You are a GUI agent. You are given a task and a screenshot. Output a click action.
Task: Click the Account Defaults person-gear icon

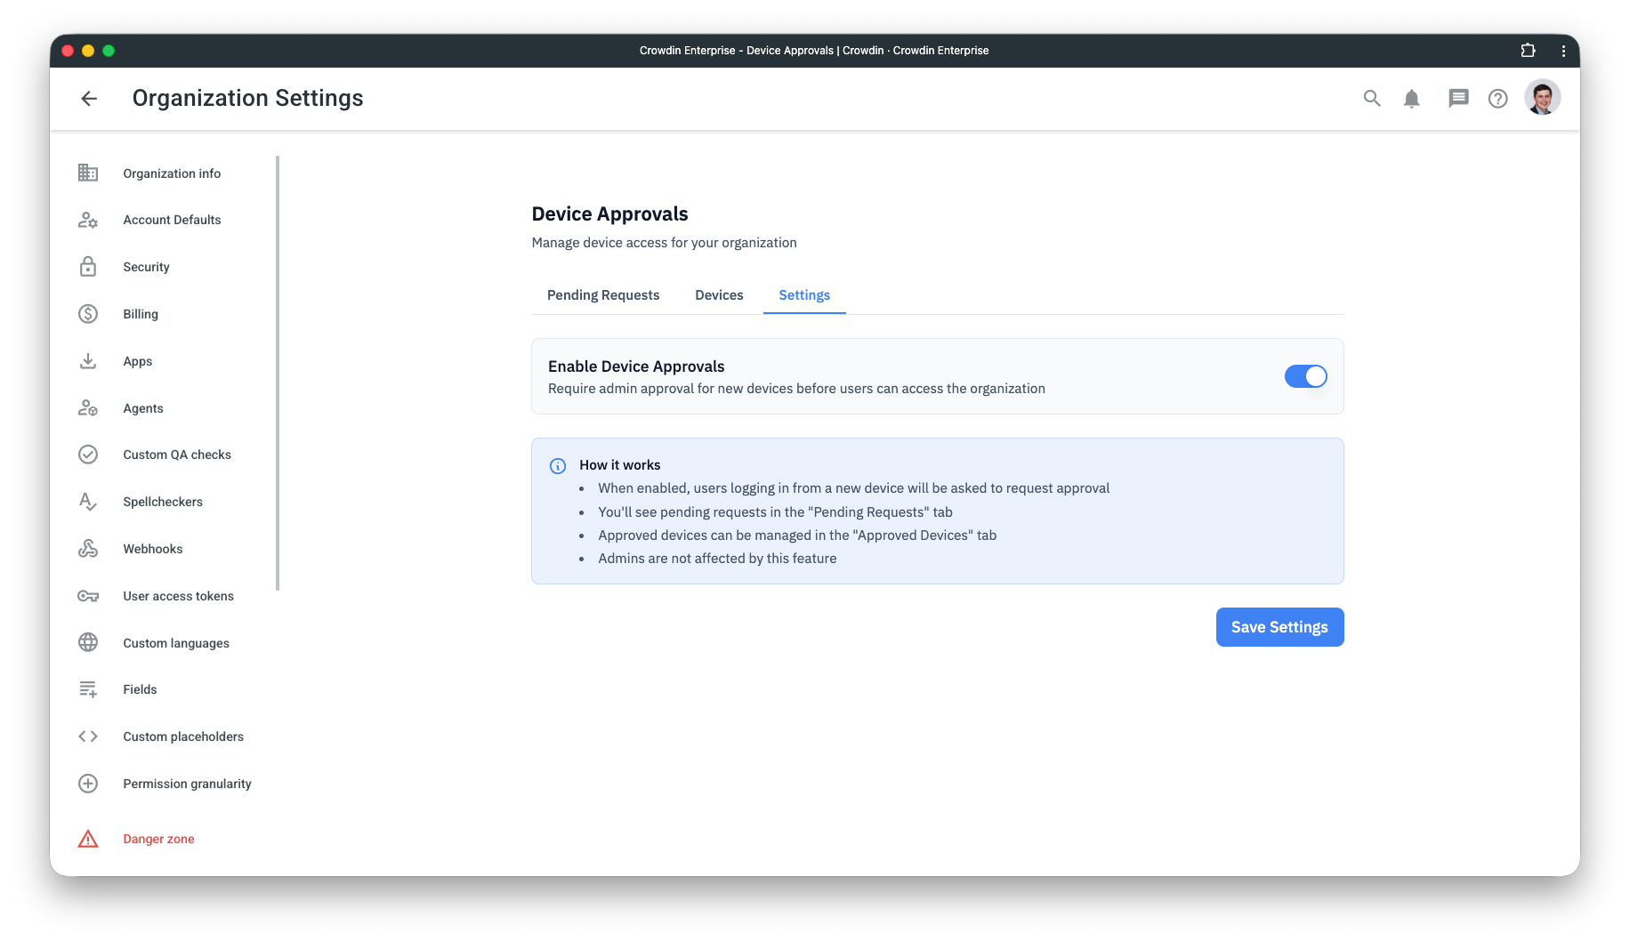[88, 220]
